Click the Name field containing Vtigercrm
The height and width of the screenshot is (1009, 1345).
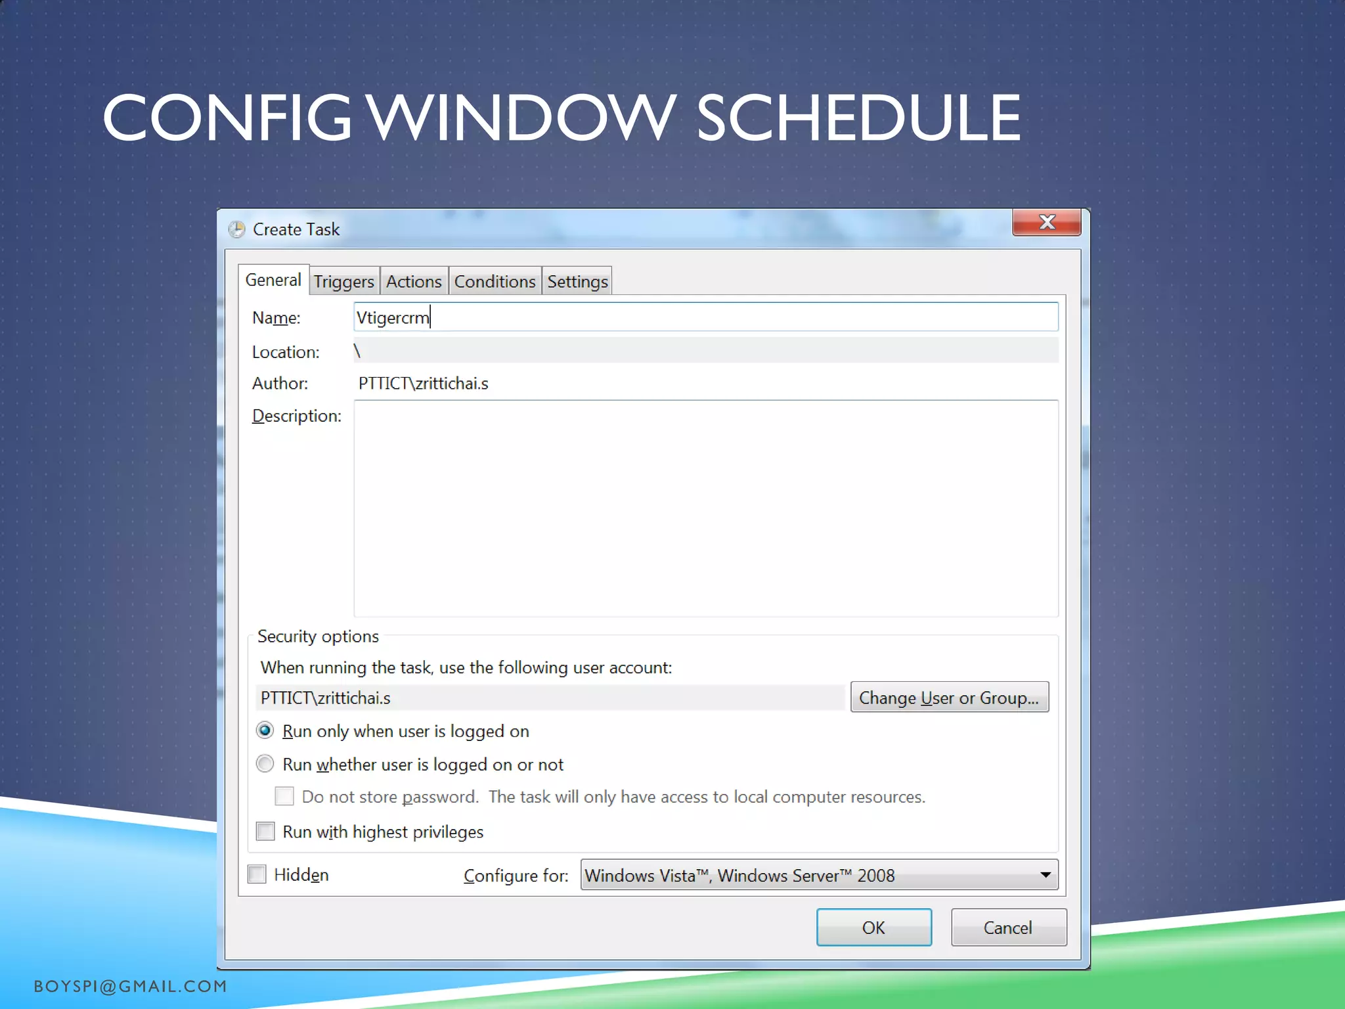tap(706, 317)
